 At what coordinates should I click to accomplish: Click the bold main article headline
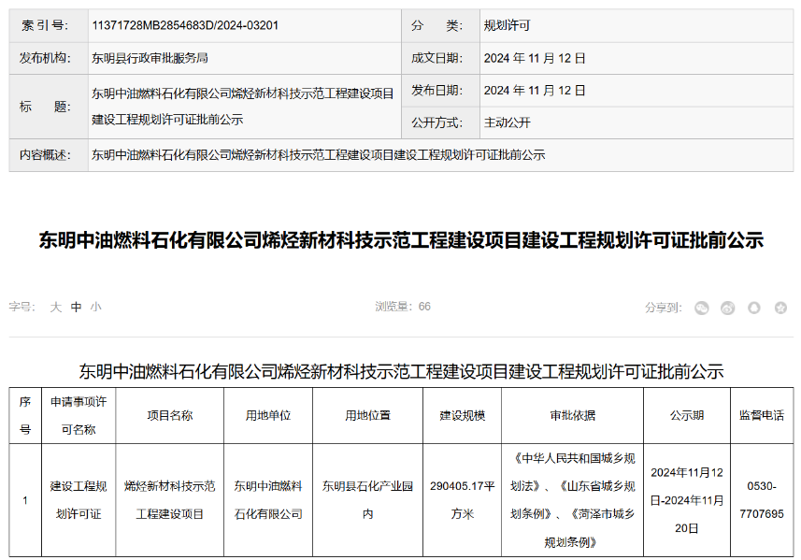pos(401,240)
